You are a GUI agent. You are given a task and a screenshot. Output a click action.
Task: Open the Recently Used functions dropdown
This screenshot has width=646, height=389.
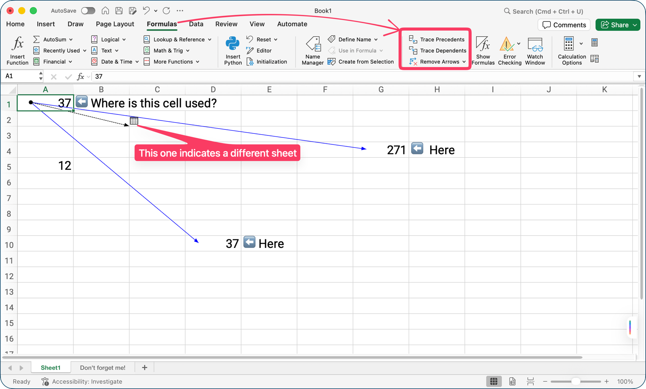[84, 51]
